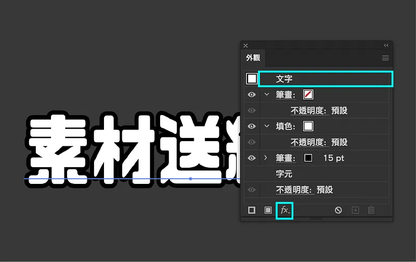Viewport: 416px width, 262px height.
Task: Select the 外觀 panel tab
Action: 253,58
